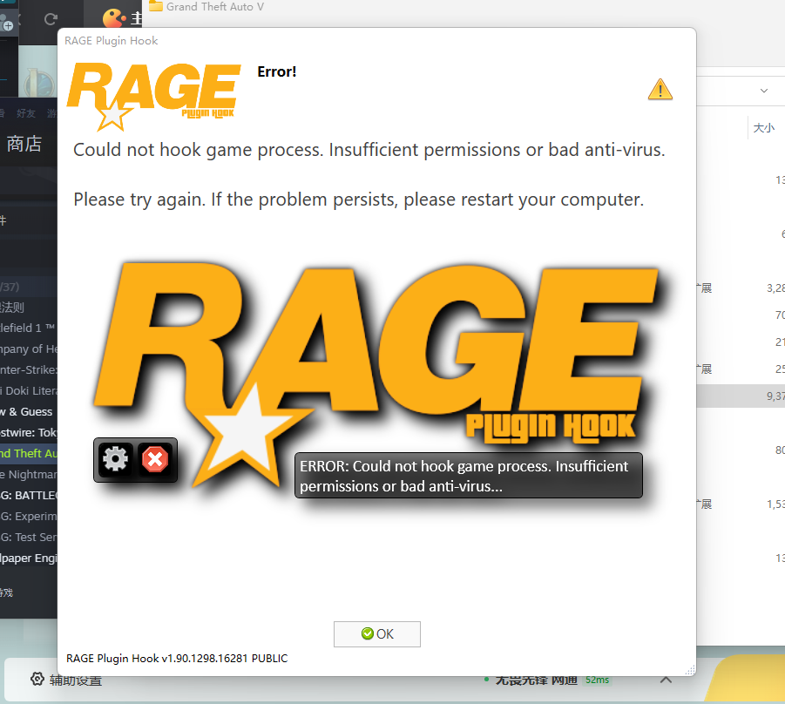Select Battlefield 1 in Steam library
Image resolution: width=785 pixels, height=704 pixels.
pyautogui.click(x=29, y=328)
